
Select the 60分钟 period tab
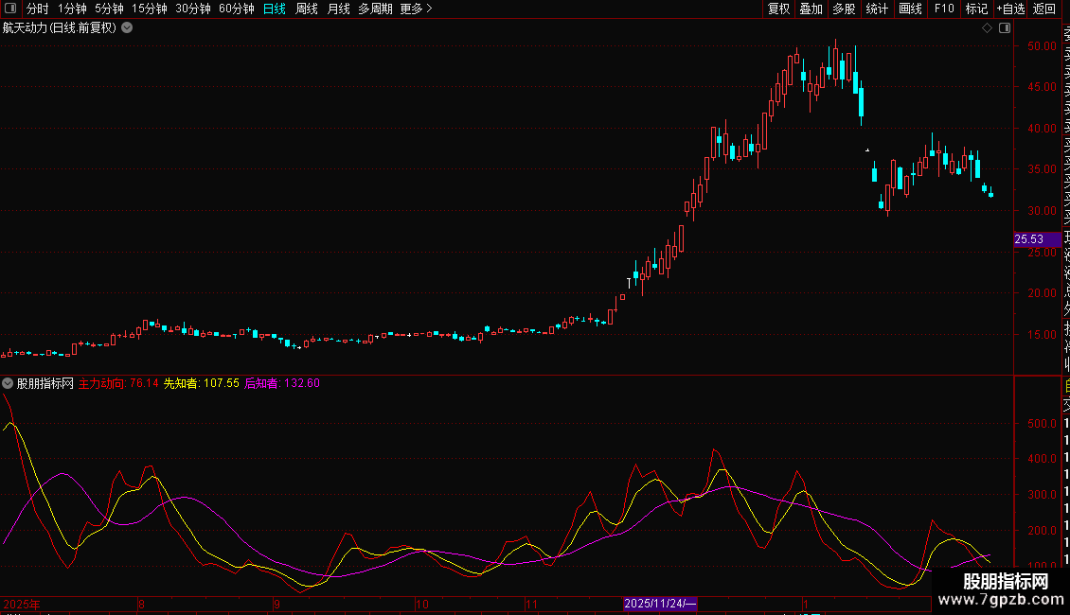(x=237, y=9)
